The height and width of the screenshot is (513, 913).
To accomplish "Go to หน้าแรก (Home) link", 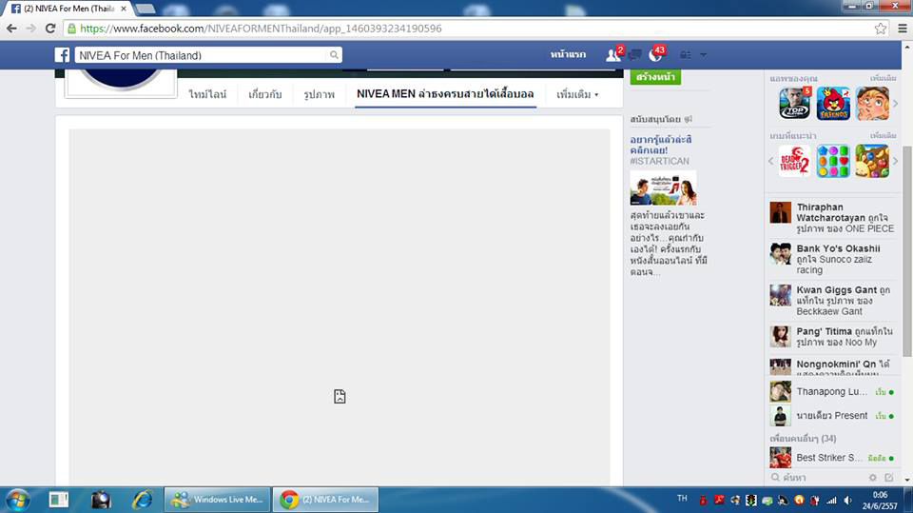I will click(x=568, y=54).
